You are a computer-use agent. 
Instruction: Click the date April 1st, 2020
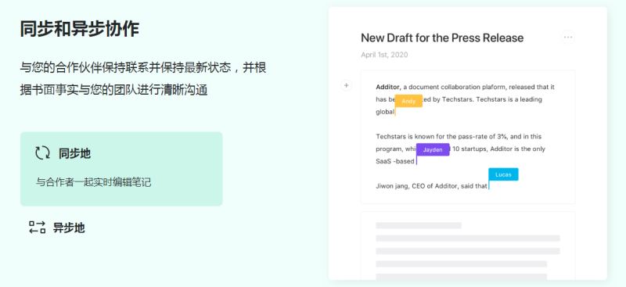pyautogui.click(x=384, y=55)
